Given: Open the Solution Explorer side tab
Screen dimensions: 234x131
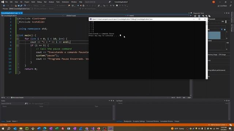Looking at the screenshot, I should click(232, 17).
